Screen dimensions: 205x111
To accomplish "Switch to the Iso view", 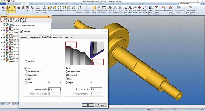I will coord(33,9).
